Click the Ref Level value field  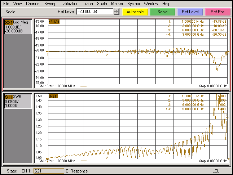95,12
